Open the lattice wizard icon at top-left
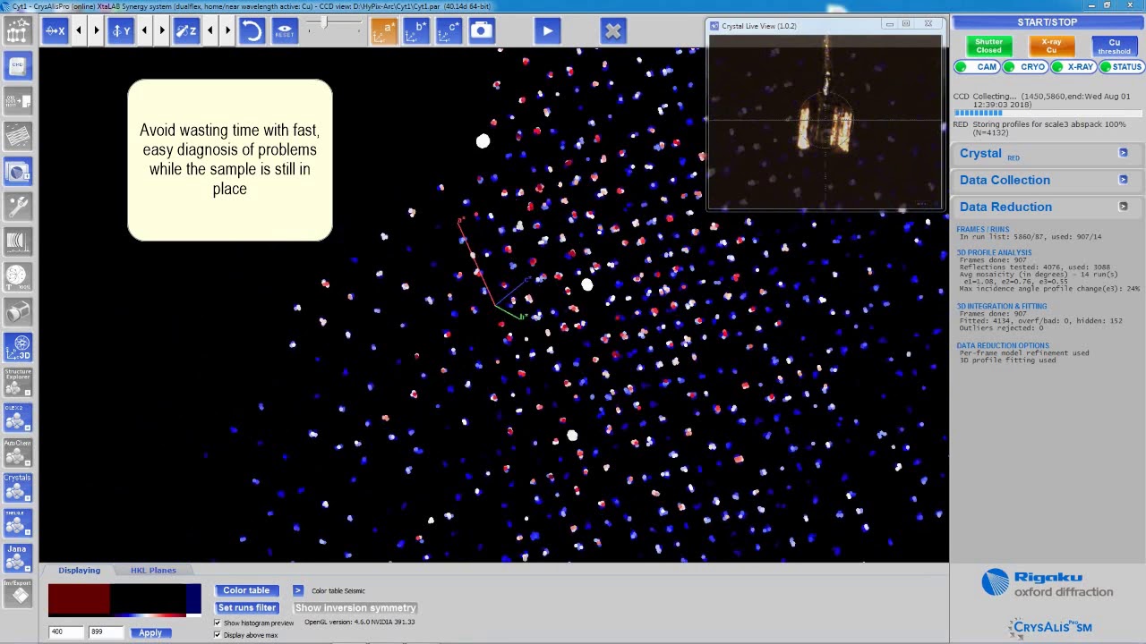The image size is (1146, 644). (18, 31)
